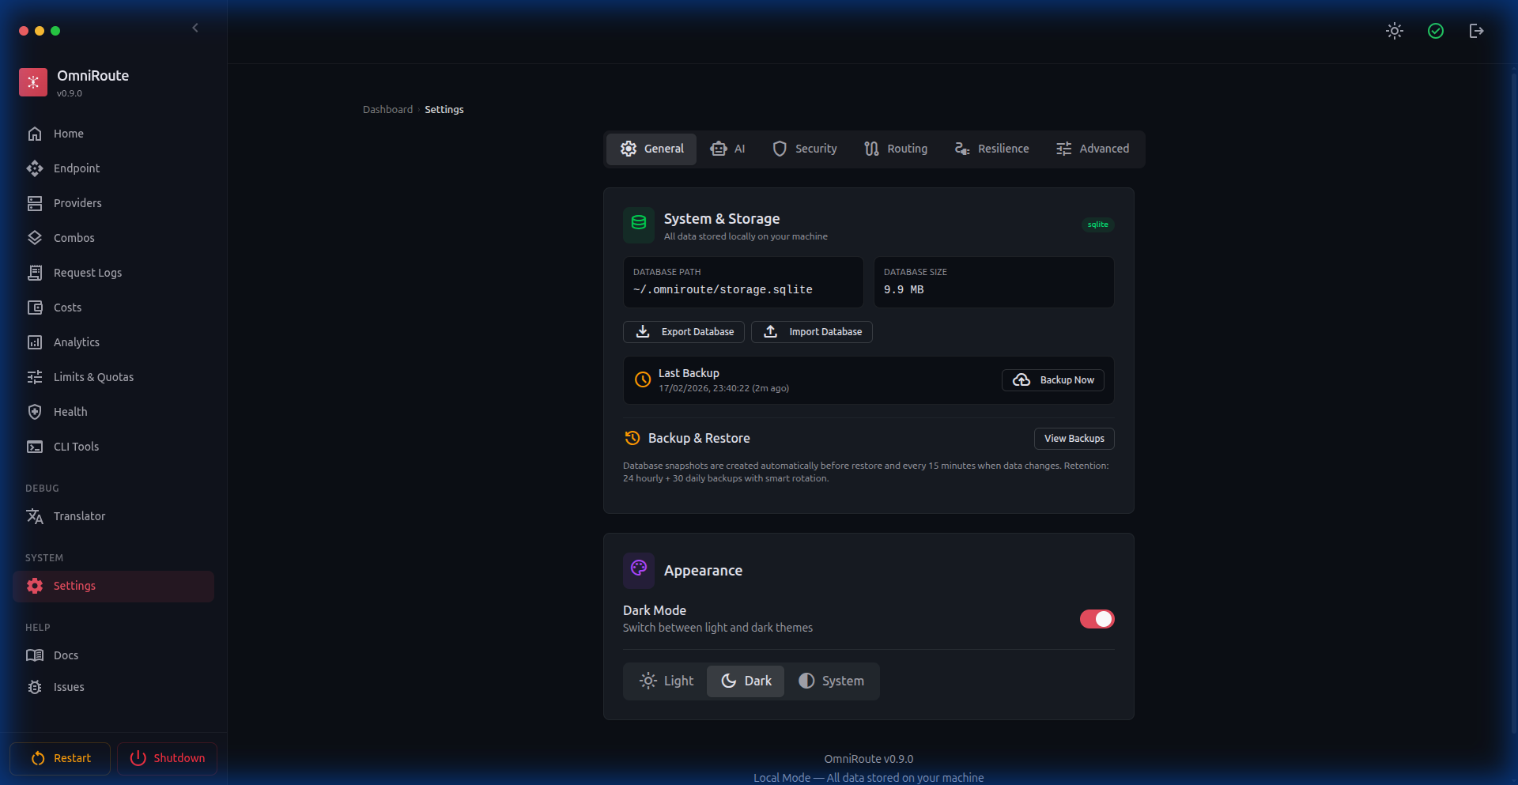Toggle the Dark Mode switch off

click(1097, 619)
